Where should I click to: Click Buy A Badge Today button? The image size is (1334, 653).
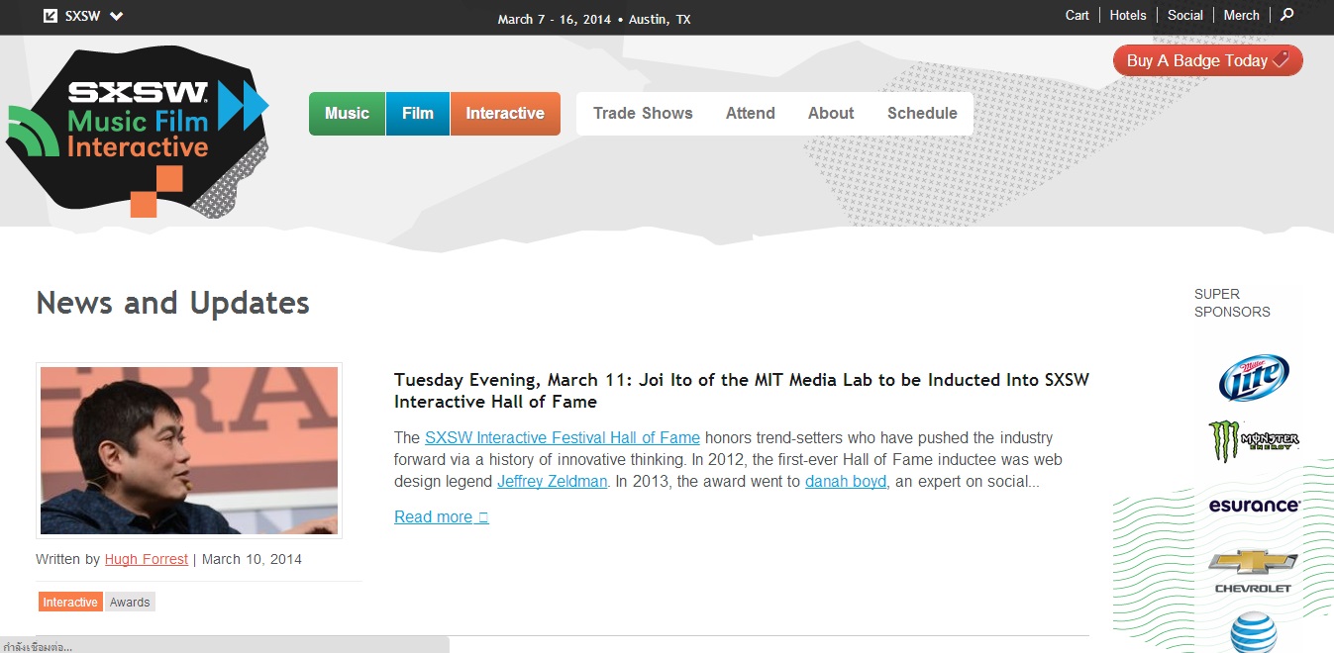tap(1208, 60)
